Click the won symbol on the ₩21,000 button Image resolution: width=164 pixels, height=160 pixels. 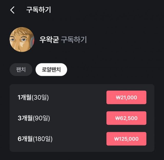118,98
